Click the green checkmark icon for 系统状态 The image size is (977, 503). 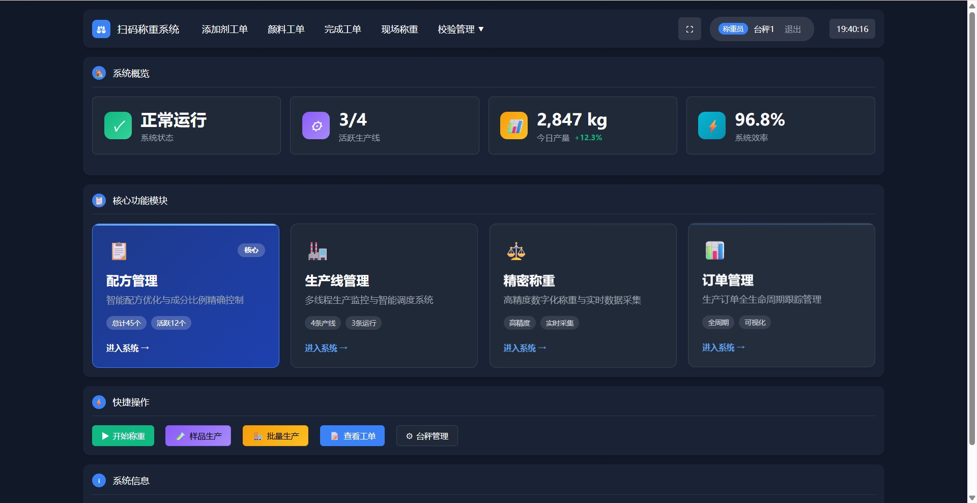[x=118, y=125]
